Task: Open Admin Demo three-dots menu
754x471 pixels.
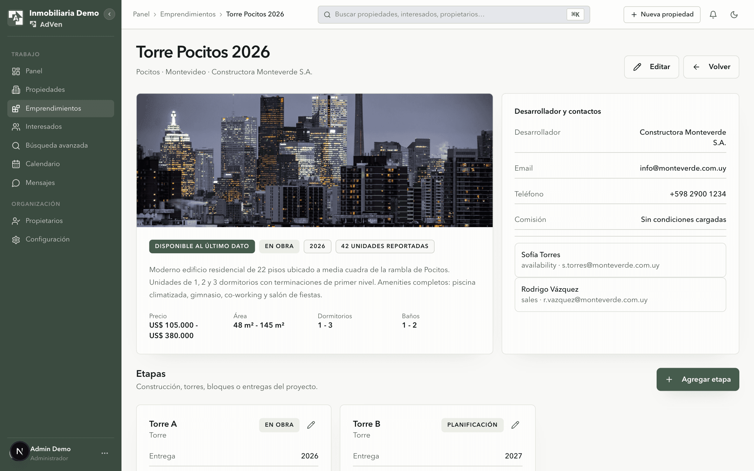Action: pos(105,453)
